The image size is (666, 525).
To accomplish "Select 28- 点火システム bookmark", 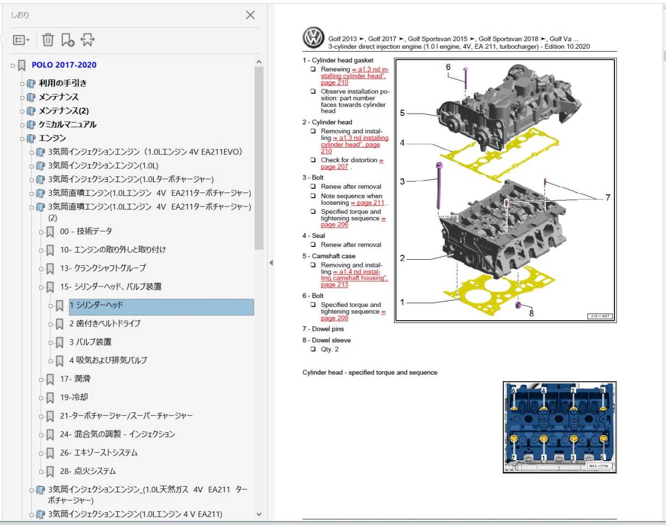I will (x=88, y=471).
